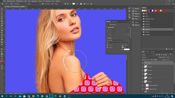Hide the bottom layer with red thumbnail
This screenshot has width=175, height=98.
[142, 89]
